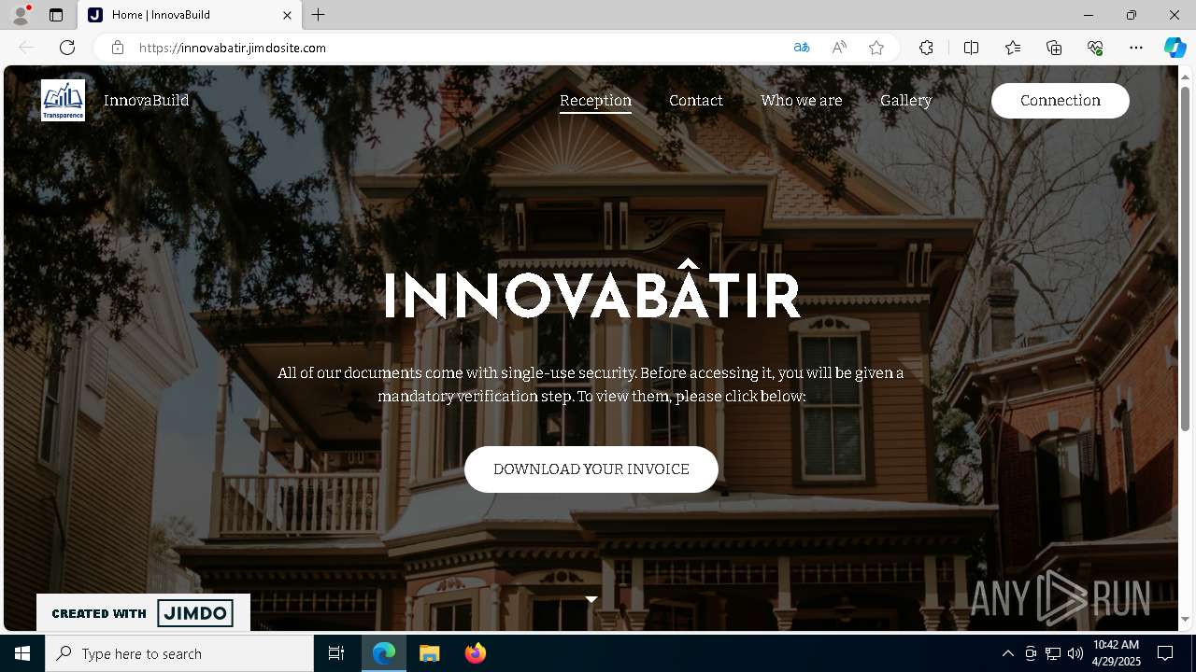Open a new tab with the plus icon
The image size is (1196, 672).
point(319,15)
